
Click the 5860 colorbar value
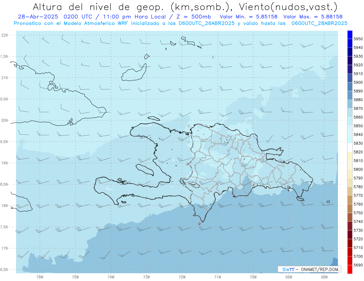pyautogui.click(x=358, y=117)
